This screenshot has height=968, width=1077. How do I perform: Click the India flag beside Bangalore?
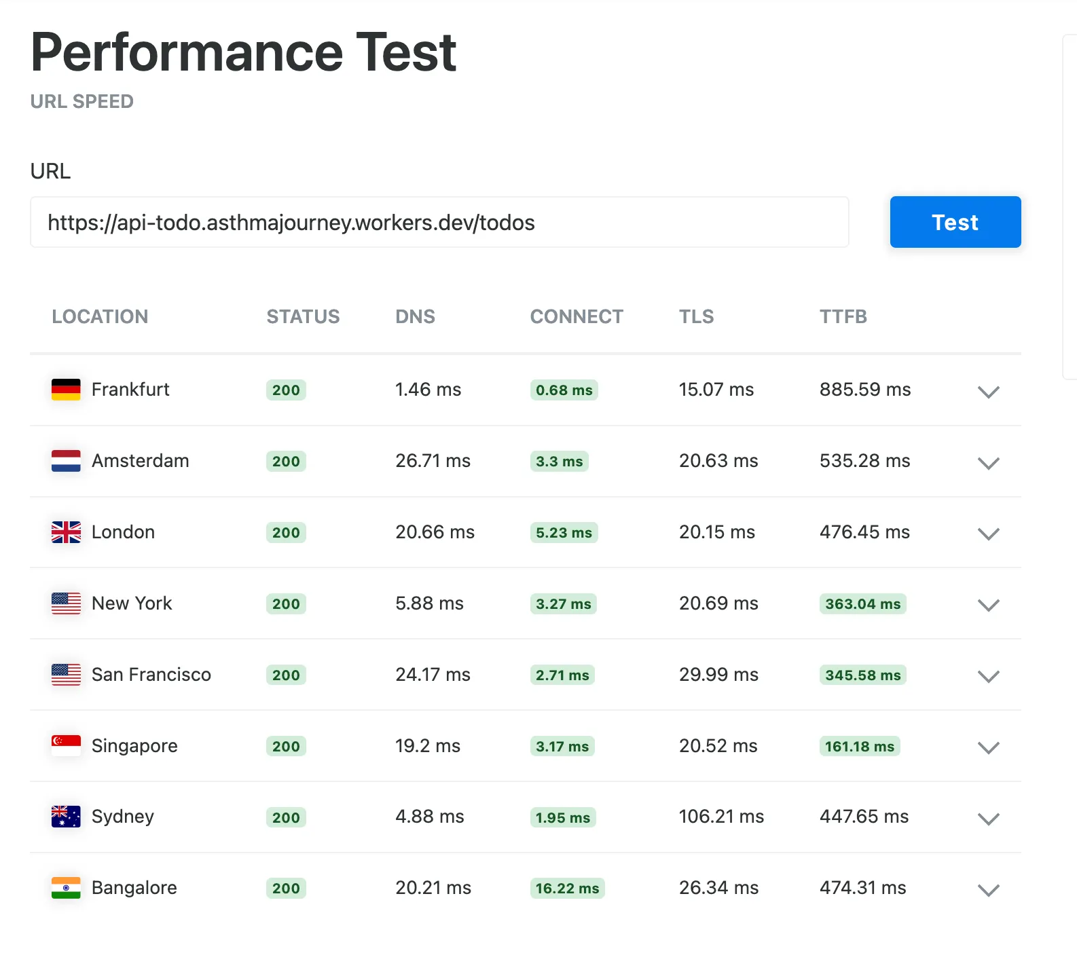(x=66, y=888)
